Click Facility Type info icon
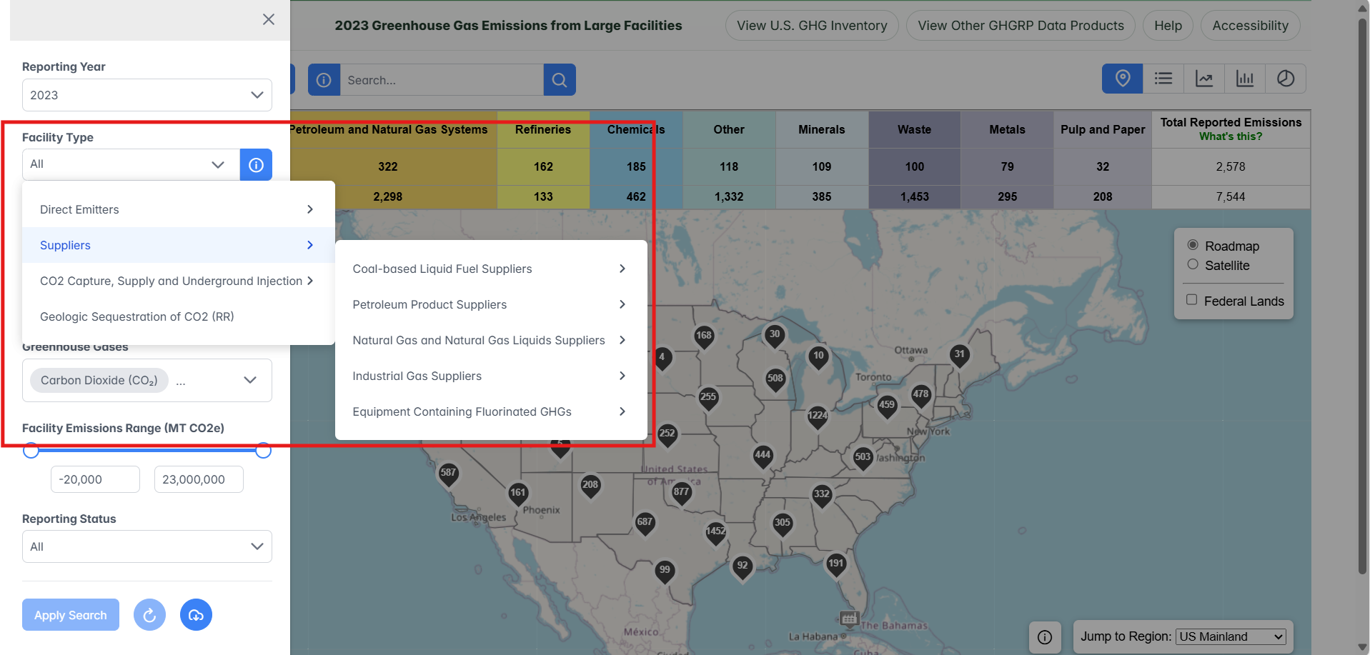 [256, 165]
